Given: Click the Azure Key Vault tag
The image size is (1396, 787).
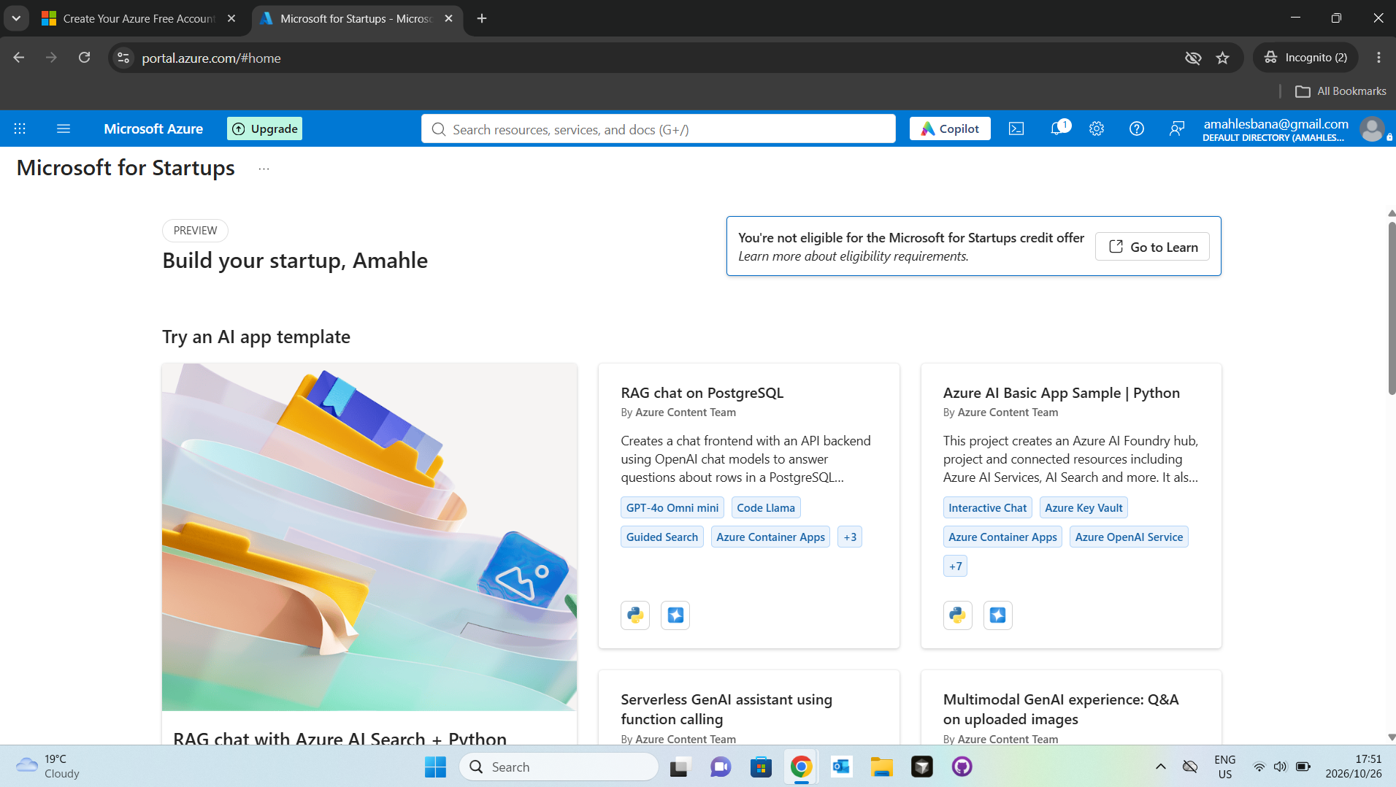Looking at the screenshot, I should pos(1084,508).
